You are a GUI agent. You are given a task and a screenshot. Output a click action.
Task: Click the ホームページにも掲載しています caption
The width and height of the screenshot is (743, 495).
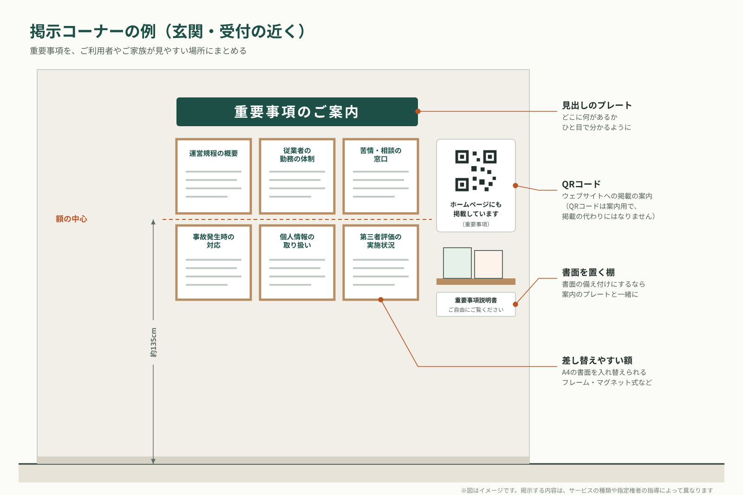tap(476, 209)
